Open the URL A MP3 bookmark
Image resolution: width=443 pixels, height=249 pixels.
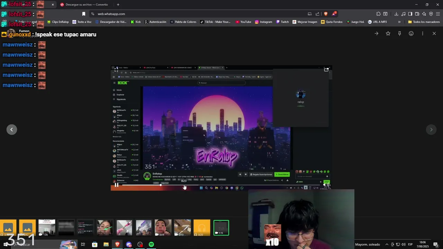tap(377, 22)
